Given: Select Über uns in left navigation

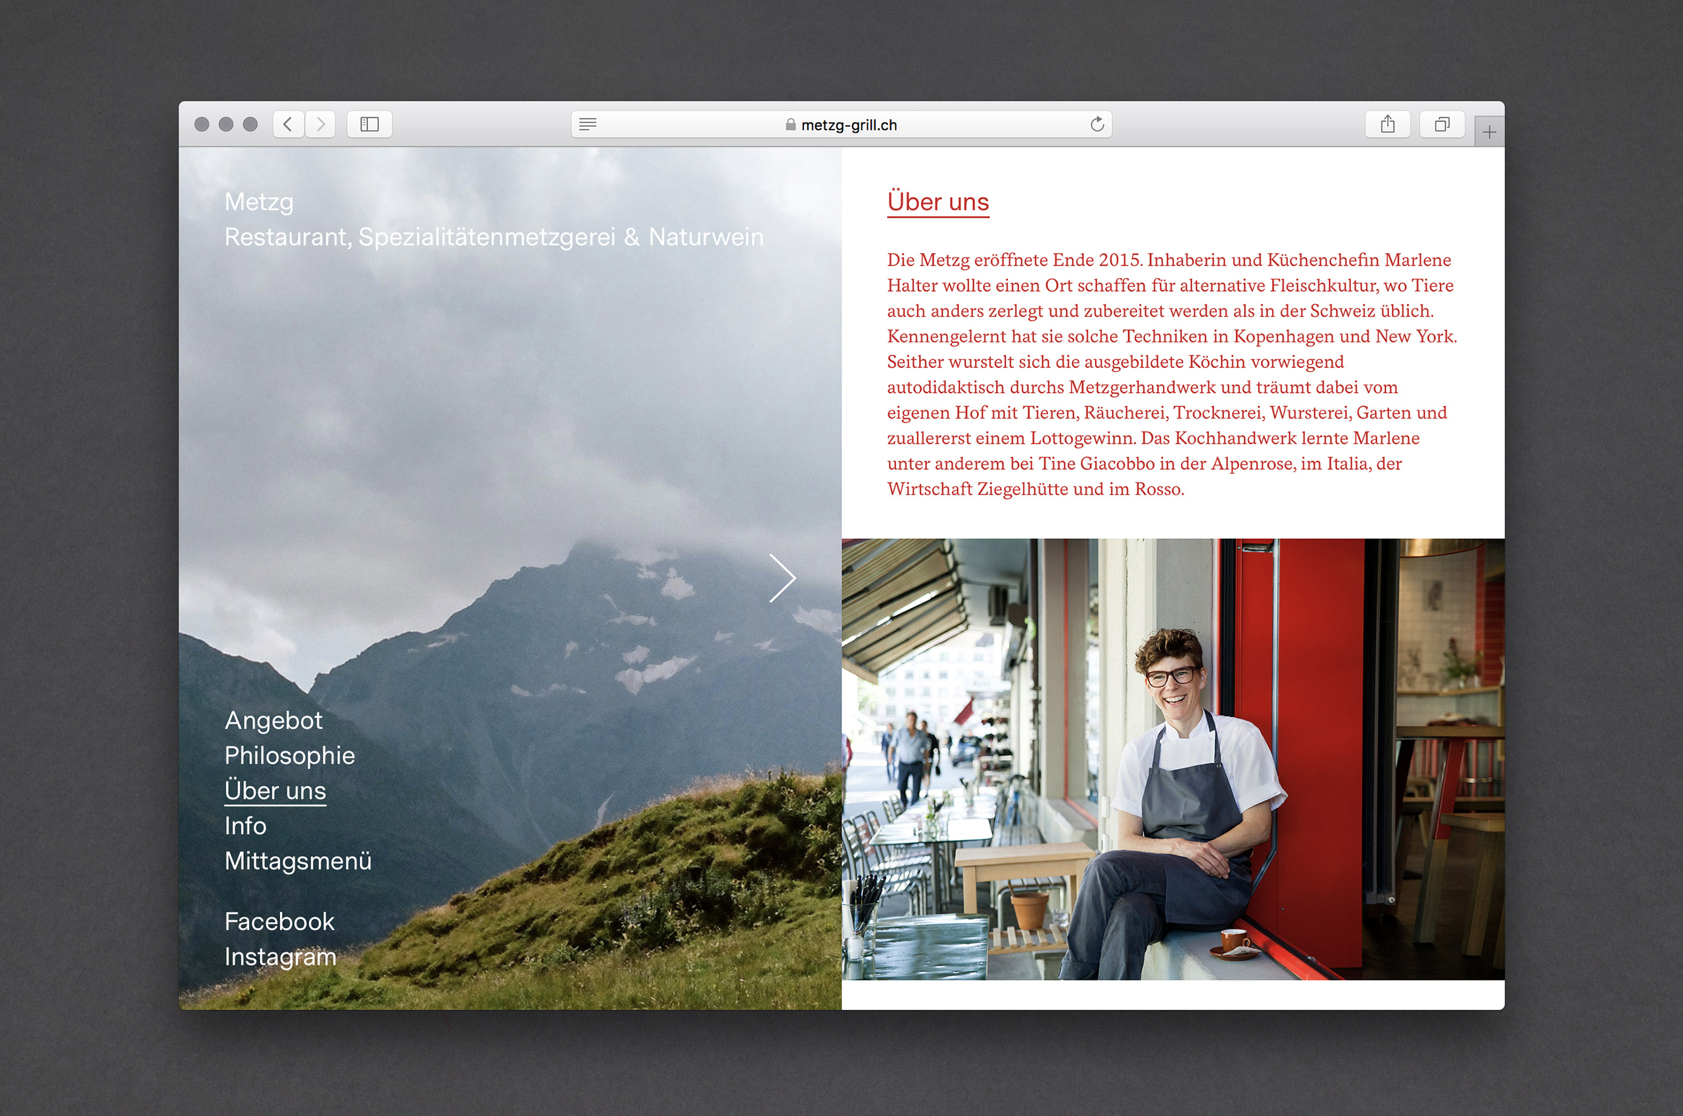Looking at the screenshot, I should coord(275,791).
